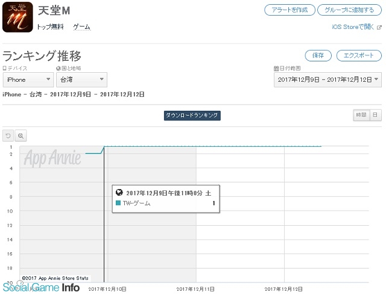Click the calendar icon beside 日付範囲
The image size is (386, 295).
click(x=276, y=69)
